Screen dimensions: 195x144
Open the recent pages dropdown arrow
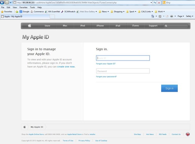tap(11, 3)
